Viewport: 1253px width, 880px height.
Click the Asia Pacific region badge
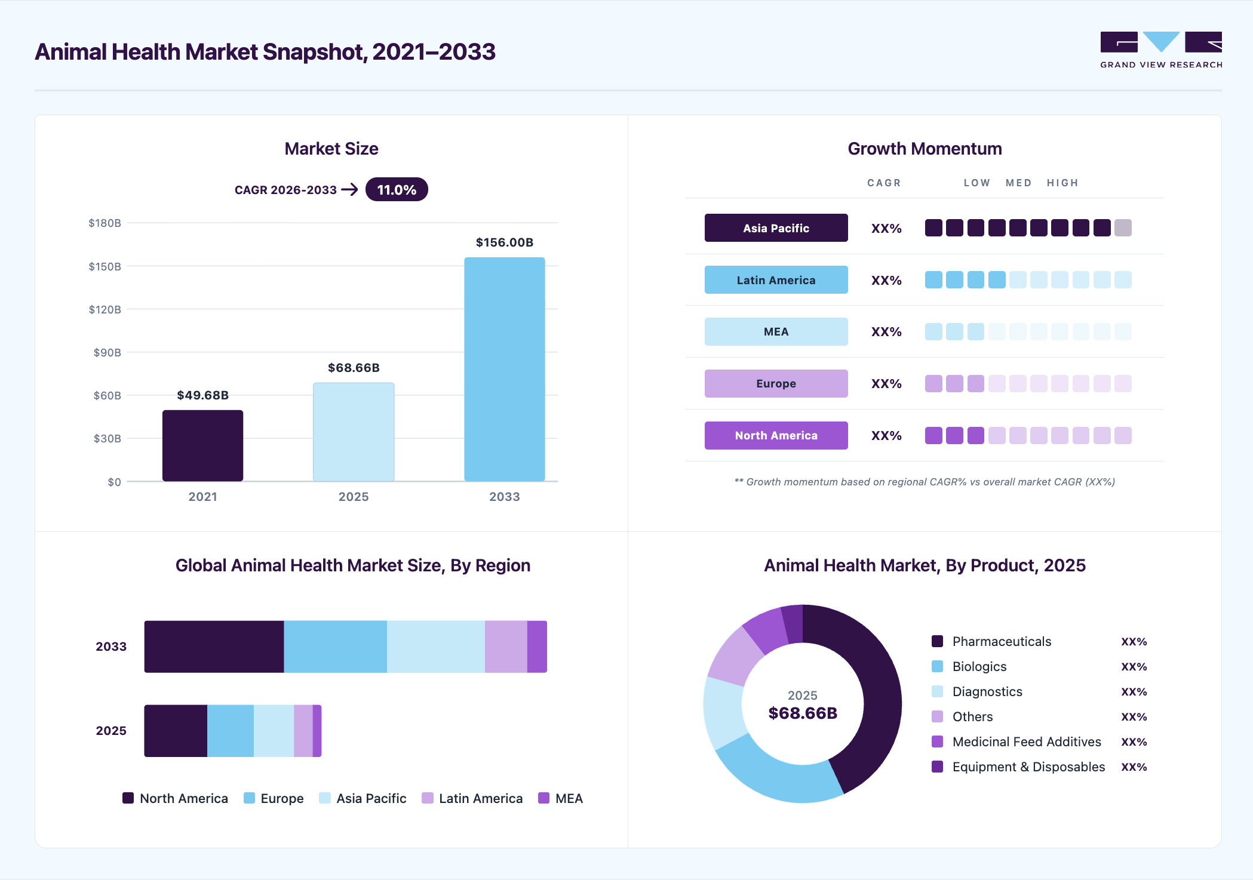pyautogui.click(x=776, y=228)
